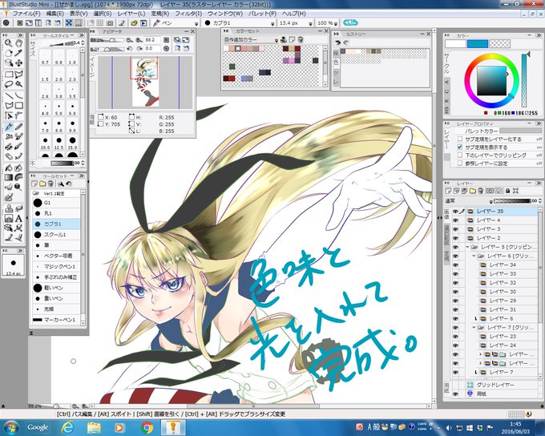
Task: Select the rectangle shape tool
Action: [18, 105]
